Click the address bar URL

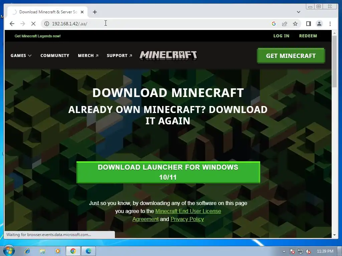[69, 24]
